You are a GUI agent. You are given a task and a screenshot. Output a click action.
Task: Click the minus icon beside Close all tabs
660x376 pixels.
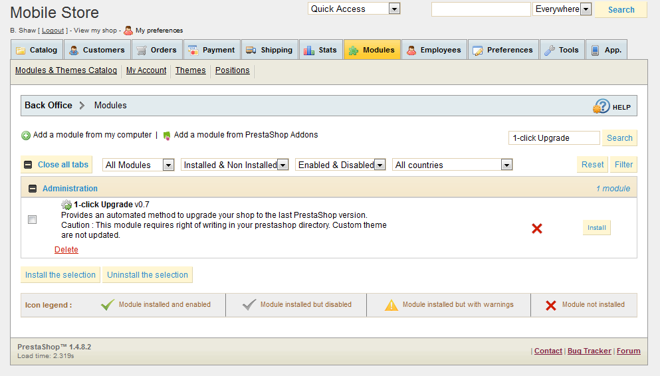pyautogui.click(x=28, y=165)
